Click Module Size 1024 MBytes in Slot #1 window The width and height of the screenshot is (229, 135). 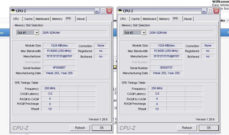click(59, 45)
